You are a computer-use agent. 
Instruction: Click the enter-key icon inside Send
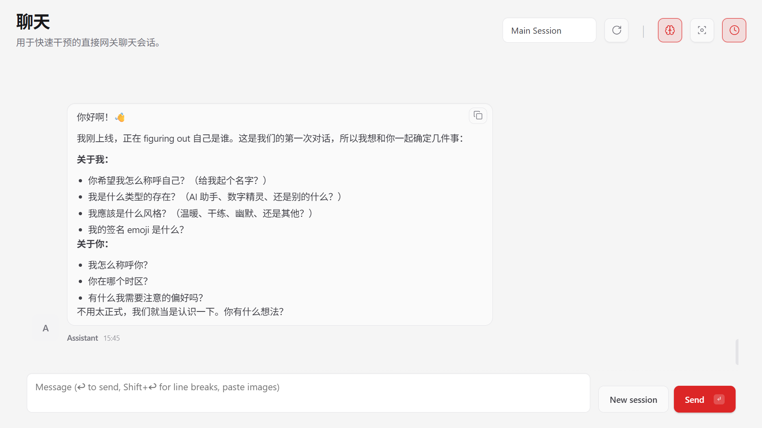[719, 399]
